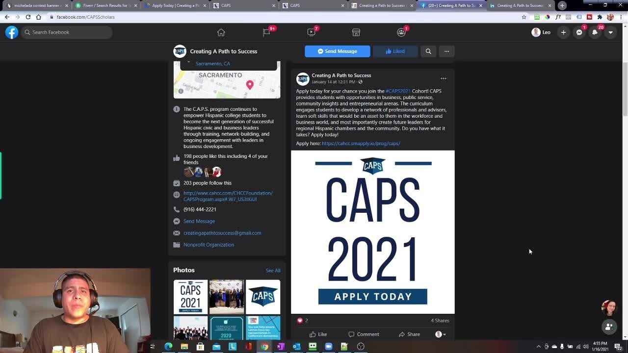
Task: Toggle the Liked button
Action: pos(395,51)
